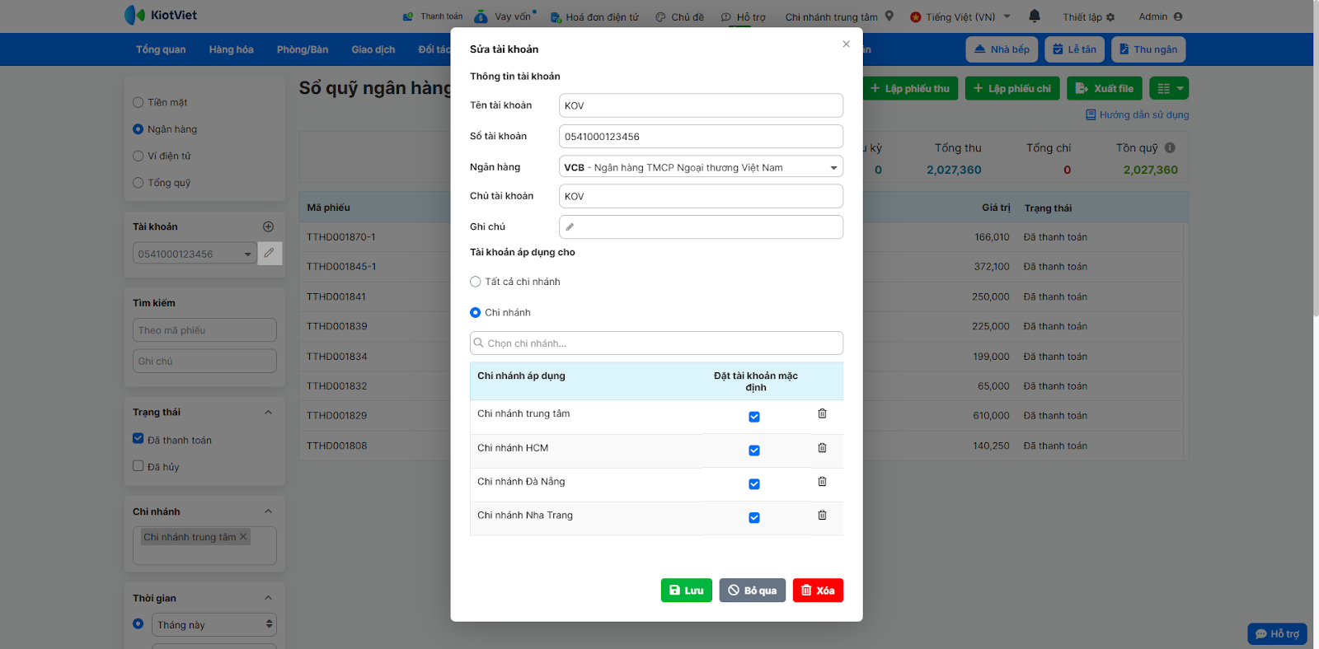Click the Hướng dẫn sử dụng book icon
This screenshot has height=649, width=1319.
tap(1091, 114)
